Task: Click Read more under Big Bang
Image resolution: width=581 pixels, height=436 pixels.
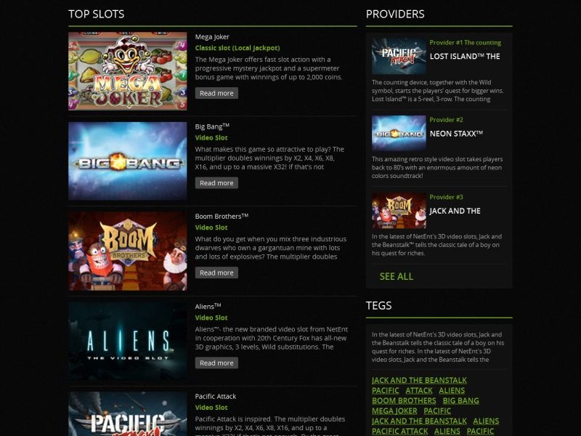Action: (x=216, y=183)
